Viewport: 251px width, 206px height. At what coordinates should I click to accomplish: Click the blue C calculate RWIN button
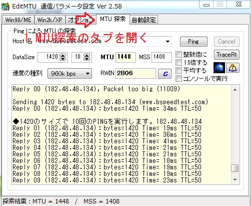(x=164, y=74)
